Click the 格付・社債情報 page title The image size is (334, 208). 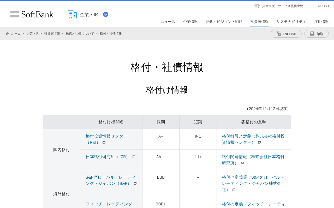[x=167, y=67]
